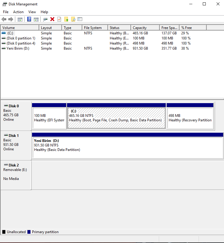
Task: Click the checklist settings toolbar icon
Action: coord(80,19)
